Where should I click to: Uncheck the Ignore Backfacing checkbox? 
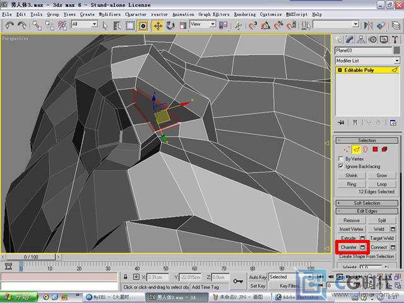[x=341, y=166]
